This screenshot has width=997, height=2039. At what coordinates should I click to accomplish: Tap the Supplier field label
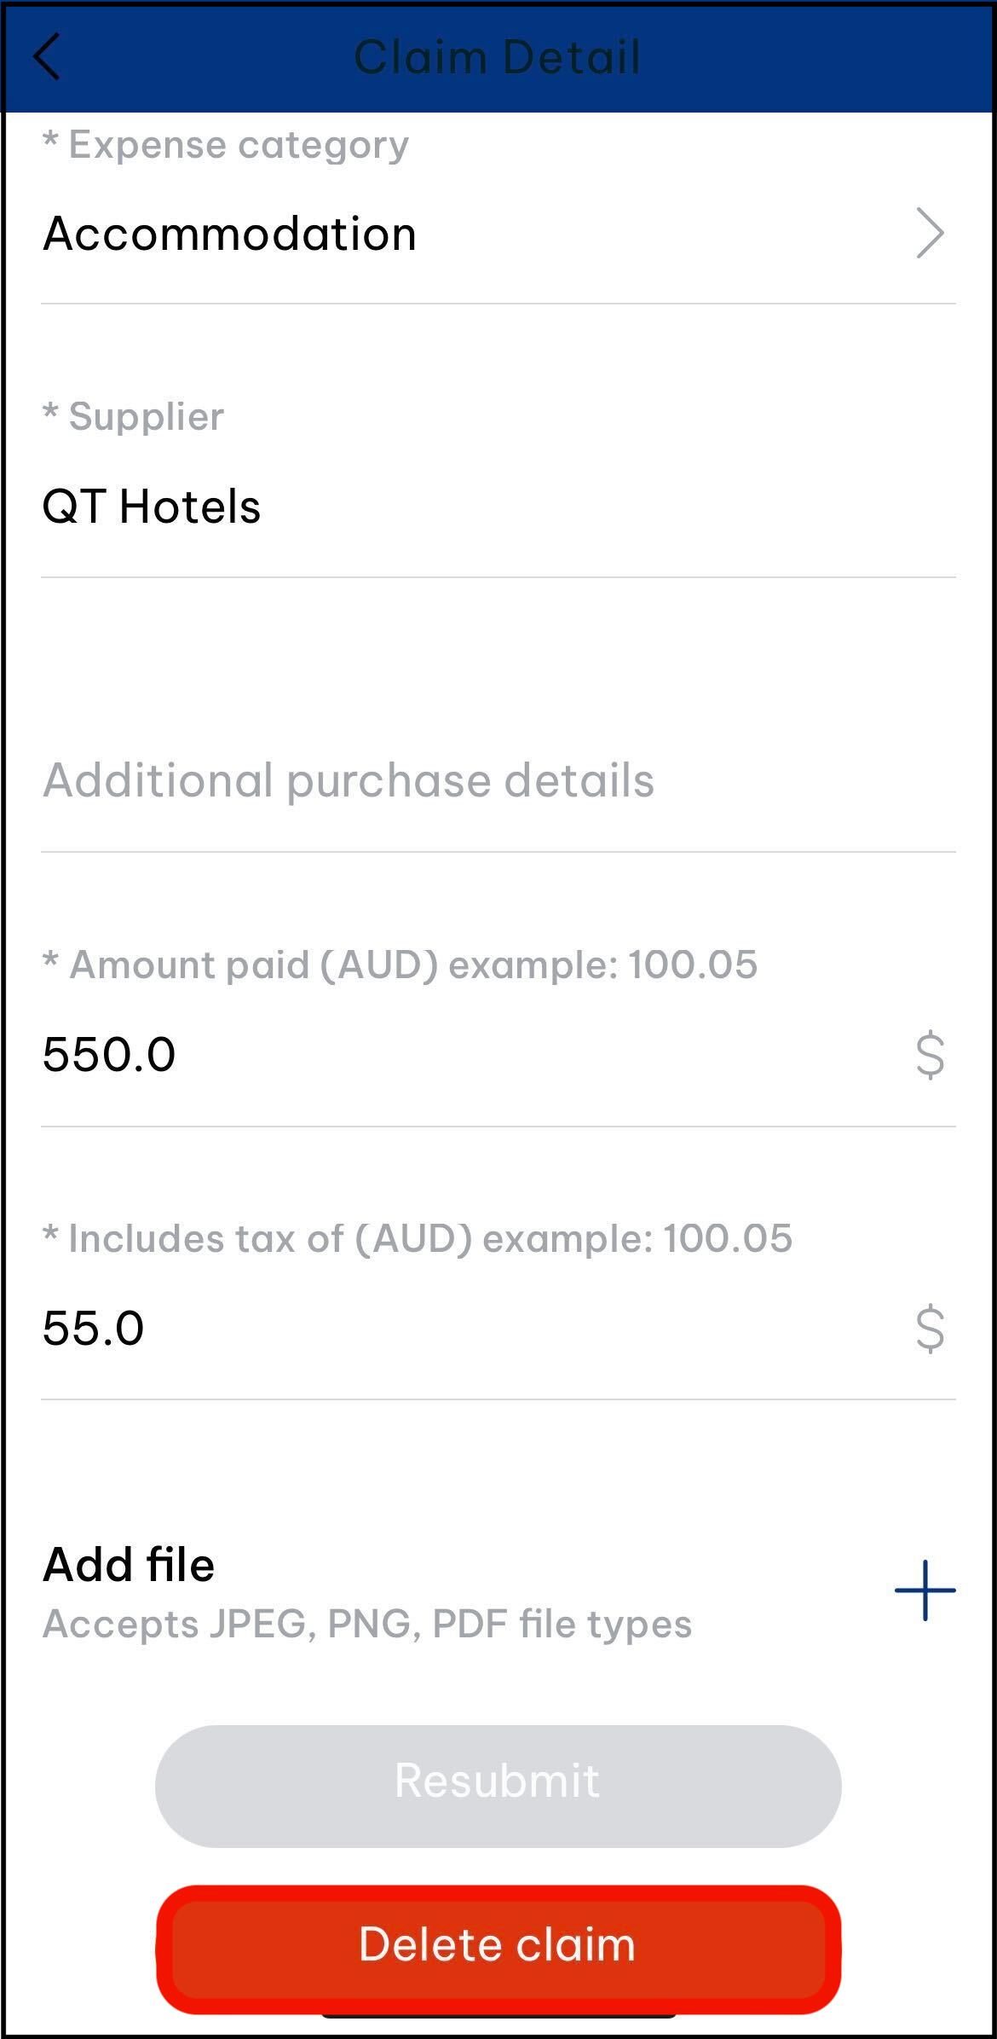coord(134,417)
